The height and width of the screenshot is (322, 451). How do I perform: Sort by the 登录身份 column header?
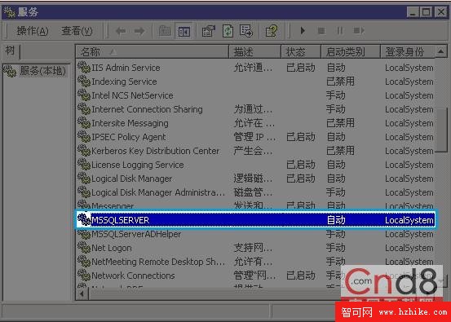point(408,51)
